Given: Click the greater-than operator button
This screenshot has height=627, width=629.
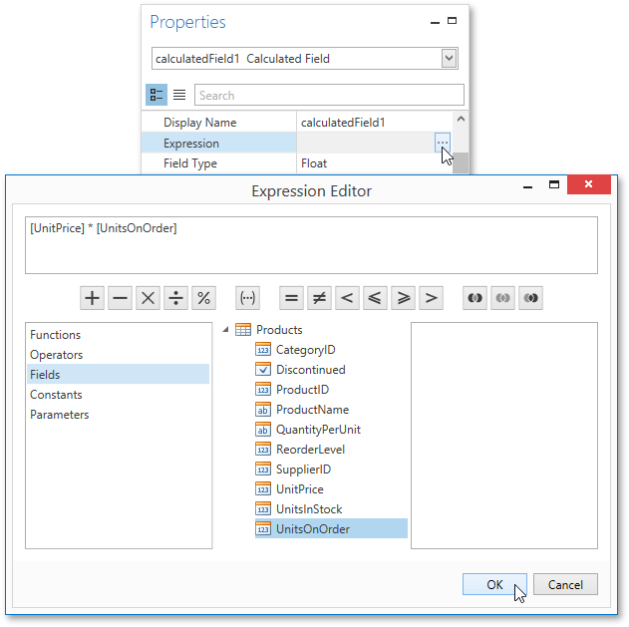Looking at the screenshot, I should (431, 298).
